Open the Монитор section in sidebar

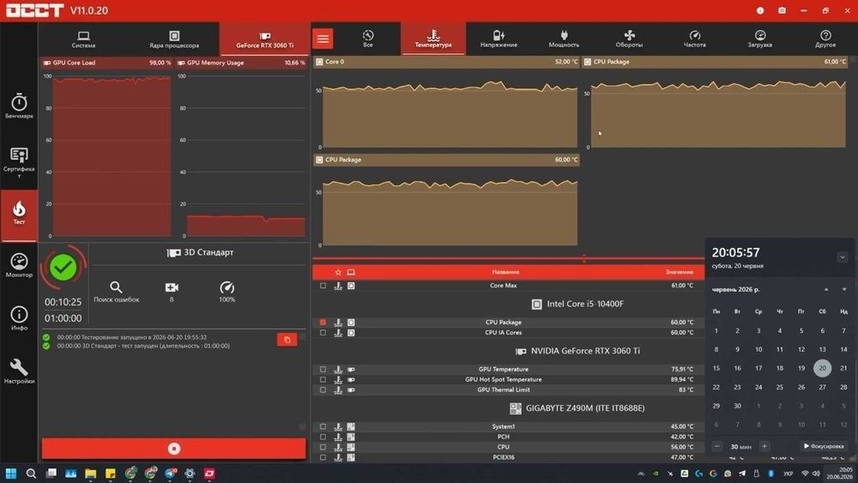[19, 265]
